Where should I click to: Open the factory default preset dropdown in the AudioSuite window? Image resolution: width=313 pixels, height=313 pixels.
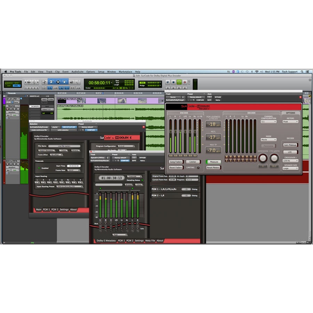pyautogui.click(x=87, y=127)
